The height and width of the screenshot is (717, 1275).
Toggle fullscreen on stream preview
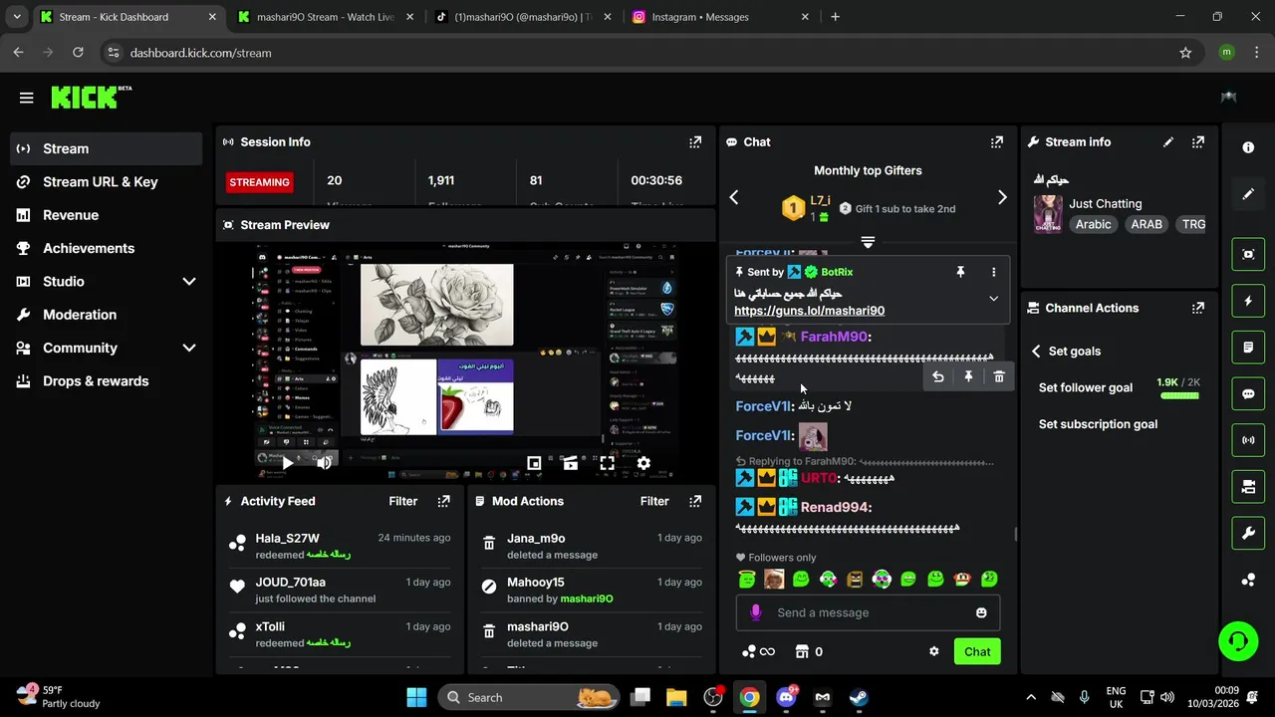point(607,463)
